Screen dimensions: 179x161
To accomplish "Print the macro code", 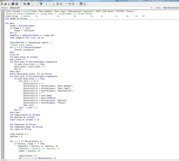I will tap(17, 4).
